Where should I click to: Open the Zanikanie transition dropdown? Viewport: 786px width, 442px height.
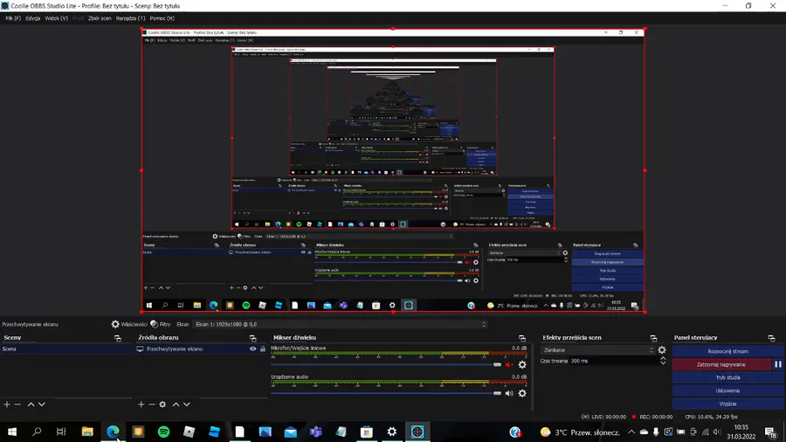pos(598,349)
